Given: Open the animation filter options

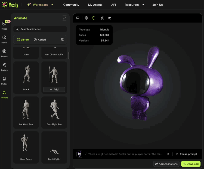Looking at the screenshot, I should point(62,40).
